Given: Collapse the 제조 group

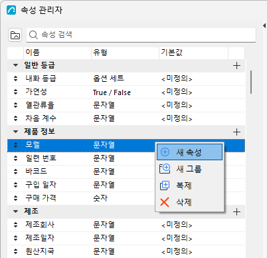Looking at the screenshot, I should (15, 211).
